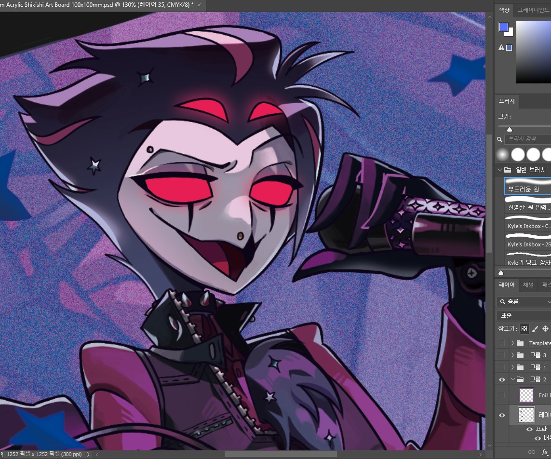Collapse the 그룹 2 group
551x459 pixels.
point(513,379)
